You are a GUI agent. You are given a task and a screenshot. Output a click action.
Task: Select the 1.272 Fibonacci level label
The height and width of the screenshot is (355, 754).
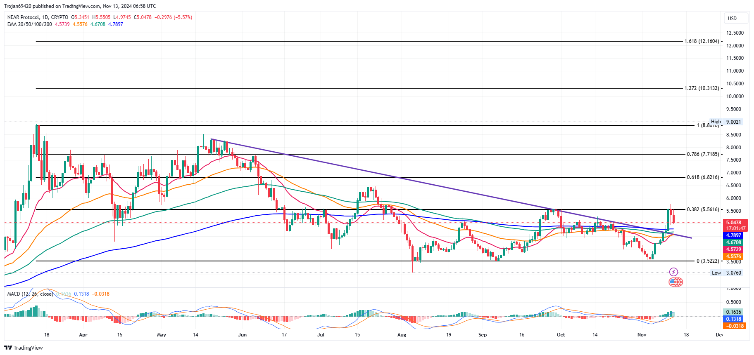tap(702, 88)
